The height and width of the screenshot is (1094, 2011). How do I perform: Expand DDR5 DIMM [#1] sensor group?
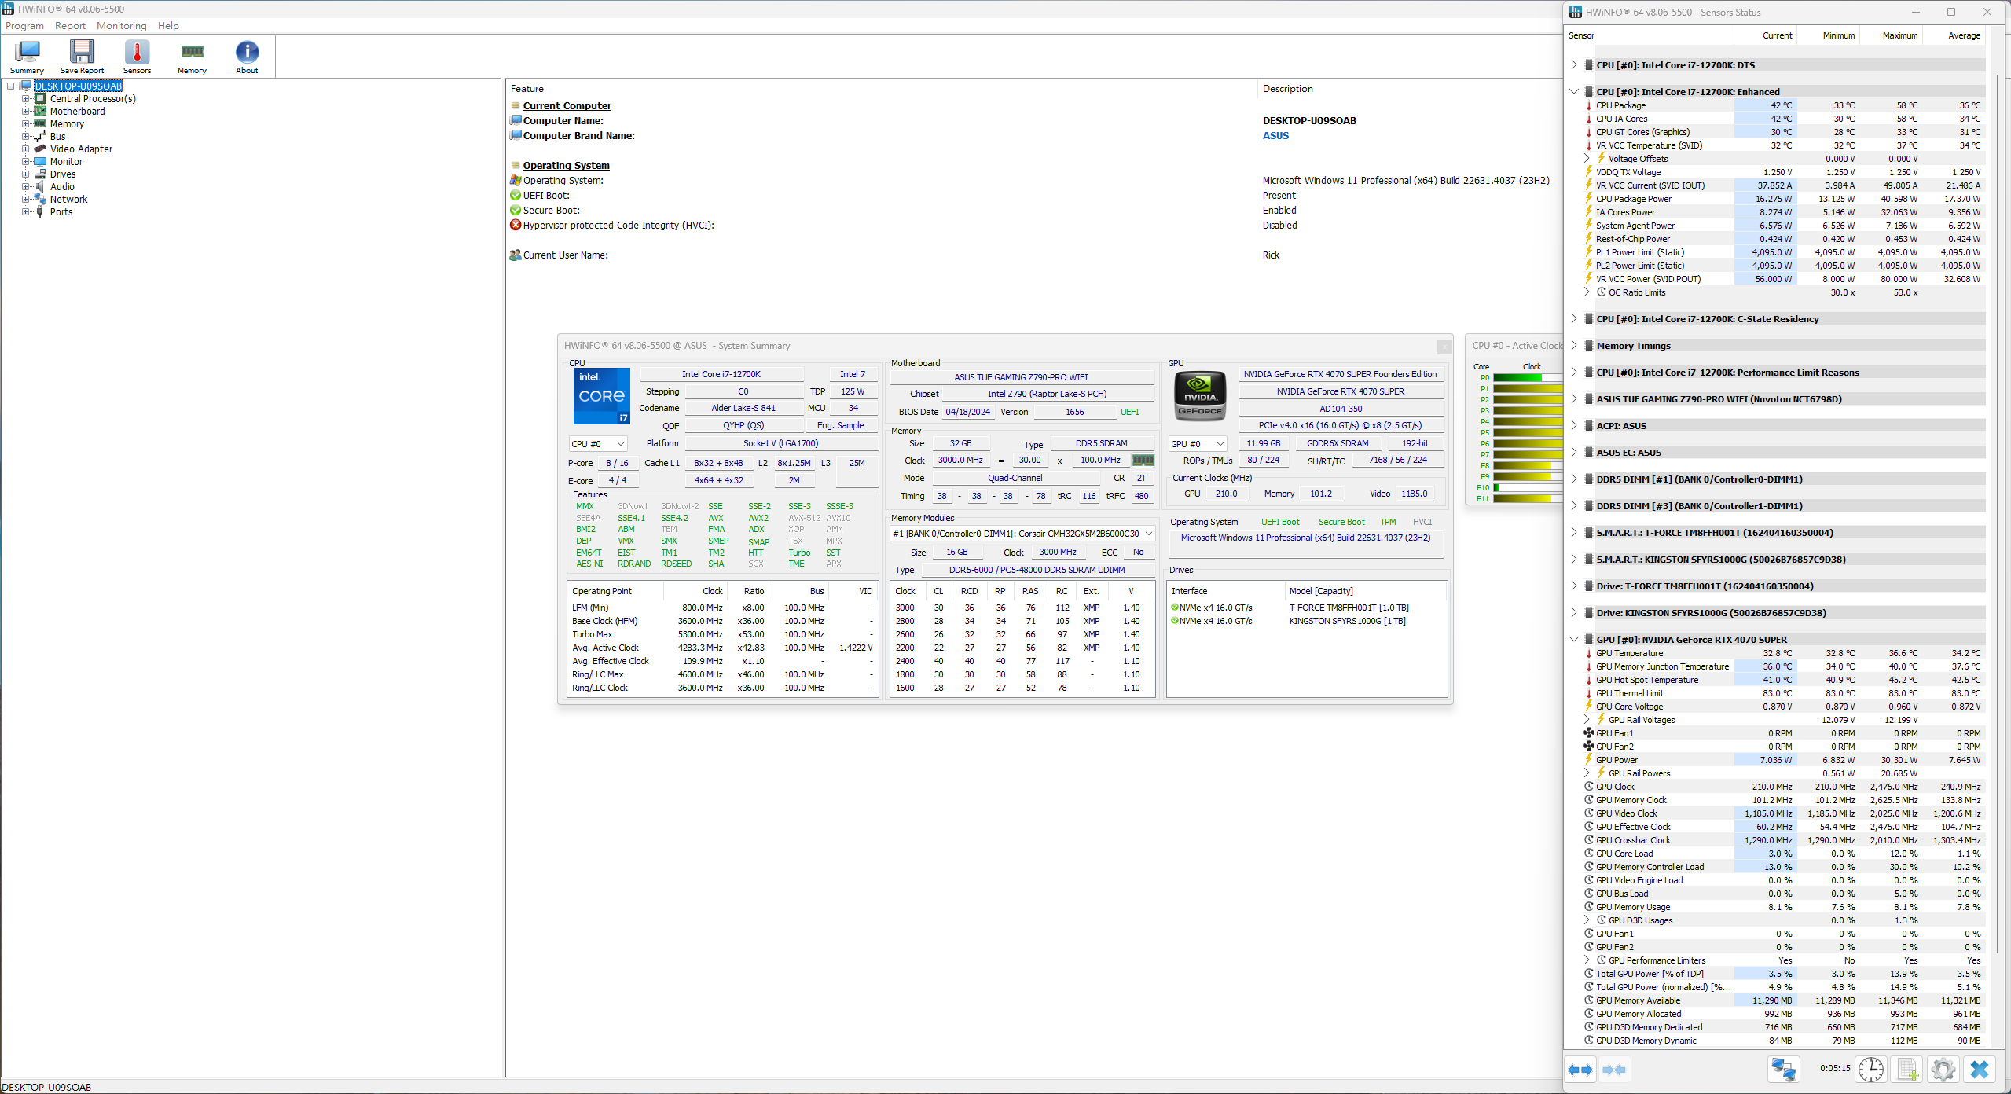[x=1574, y=479]
